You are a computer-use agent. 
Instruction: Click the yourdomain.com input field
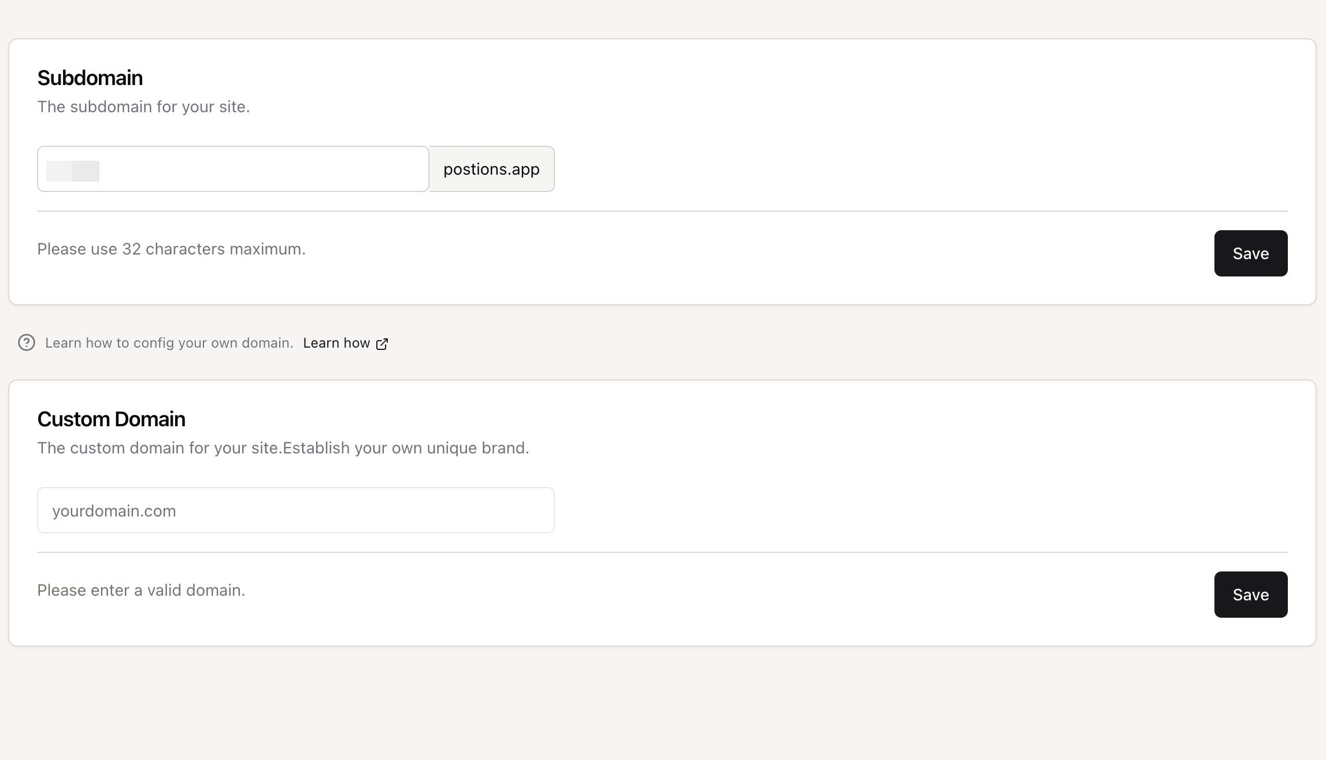295,510
